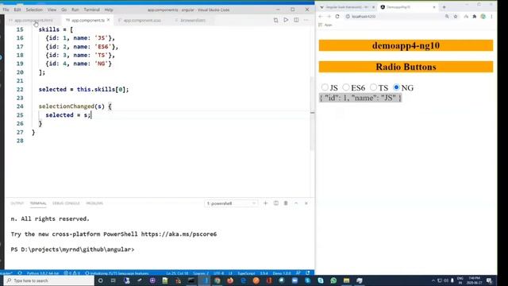
Task: Open the compare changes icon in editor toolbar
Action: (275, 20)
